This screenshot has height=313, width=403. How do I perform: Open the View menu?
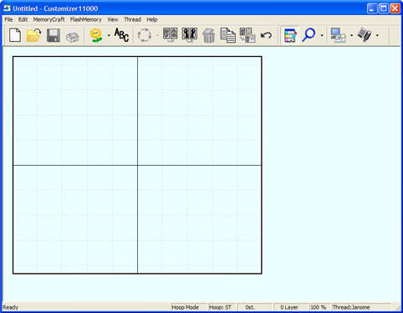point(113,19)
